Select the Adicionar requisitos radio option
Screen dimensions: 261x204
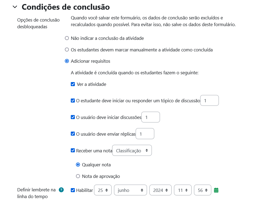[67, 61]
